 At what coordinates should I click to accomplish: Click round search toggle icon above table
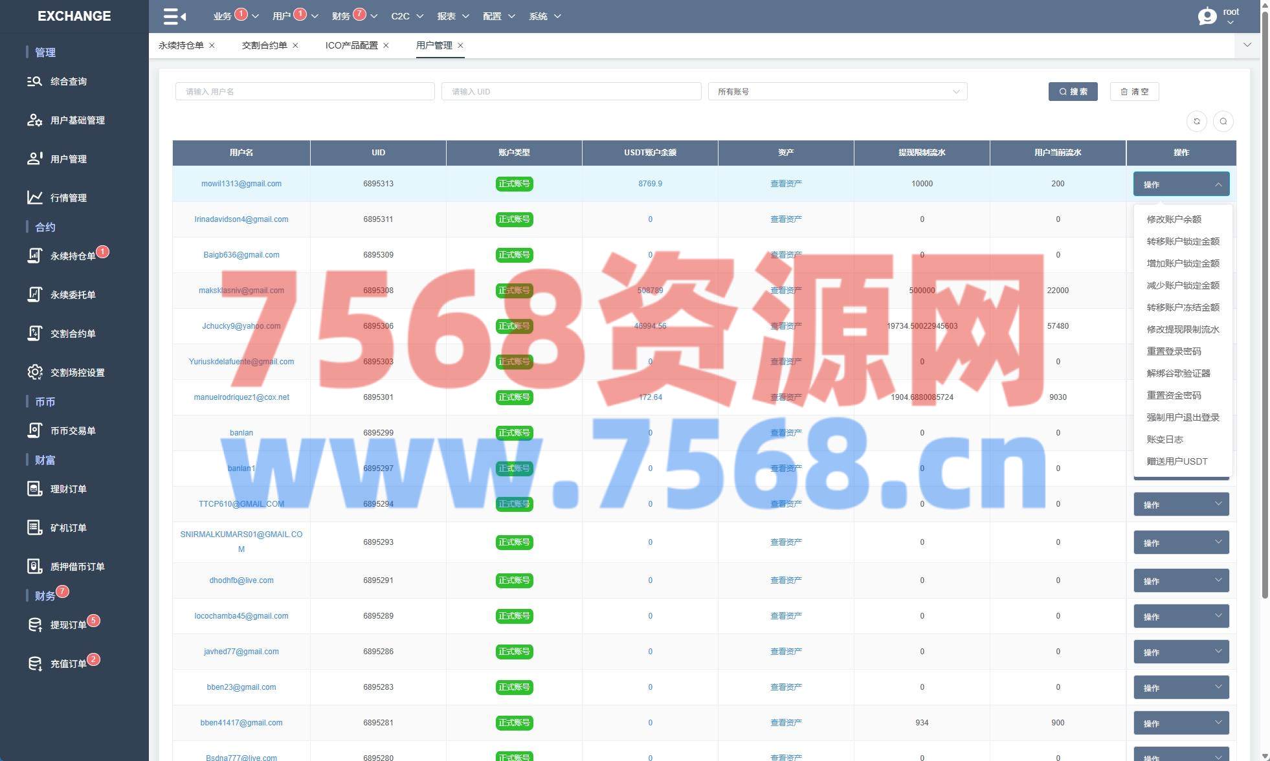(1223, 121)
